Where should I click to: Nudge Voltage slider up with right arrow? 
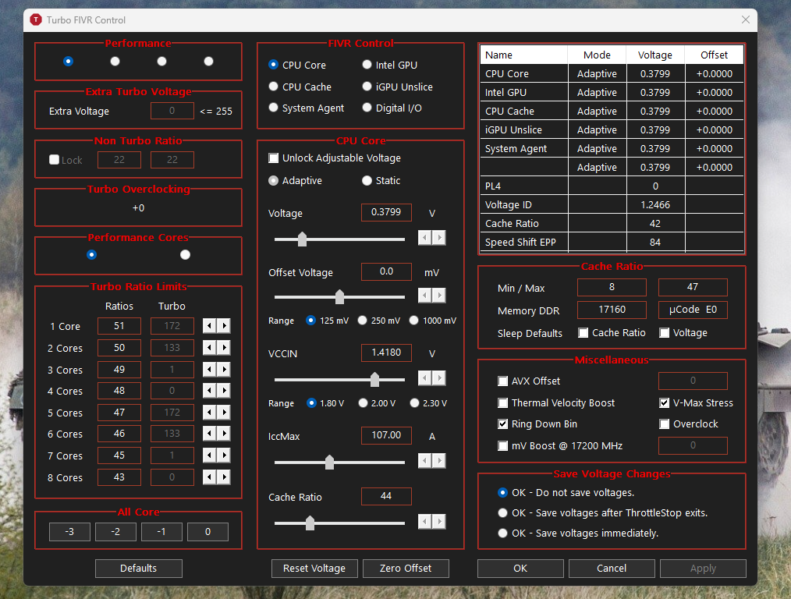coord(439,237)
